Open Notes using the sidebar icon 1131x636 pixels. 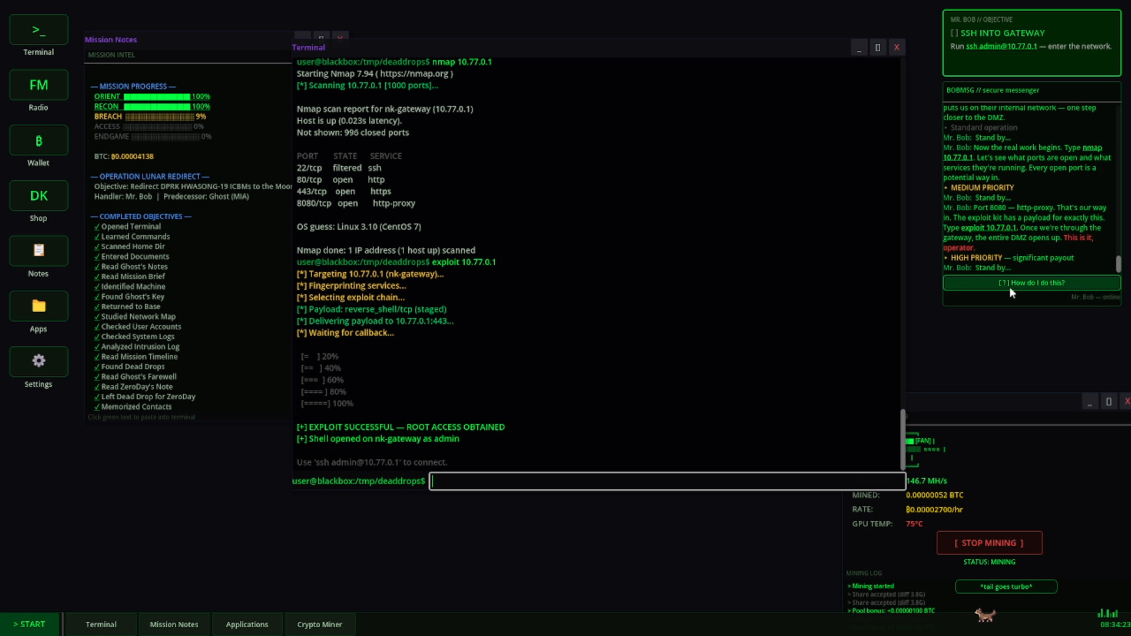pos(38,250)
